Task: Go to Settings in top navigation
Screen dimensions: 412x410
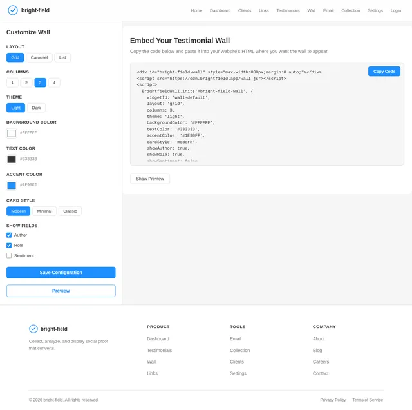Action: [x=375, y=10]
